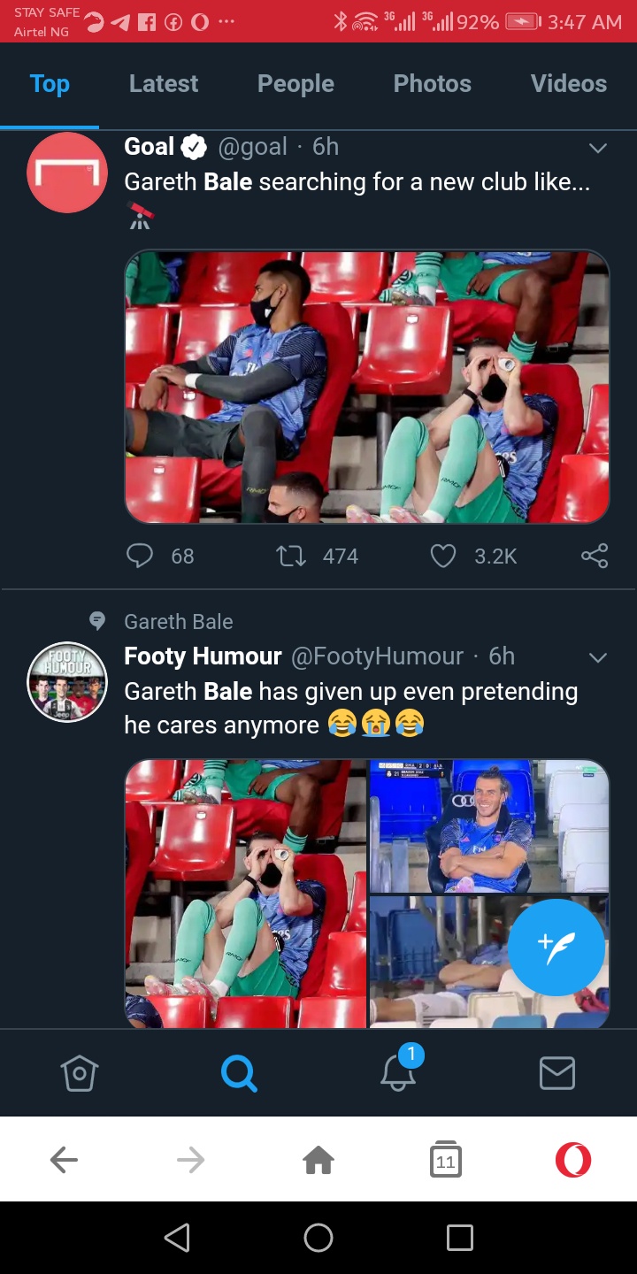
Task: Open direct messages envelope icon
Action: pos(556,1074)
